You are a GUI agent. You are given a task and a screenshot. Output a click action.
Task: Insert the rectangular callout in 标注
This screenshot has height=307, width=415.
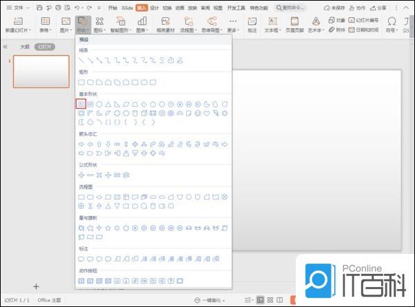pos(81,259)
